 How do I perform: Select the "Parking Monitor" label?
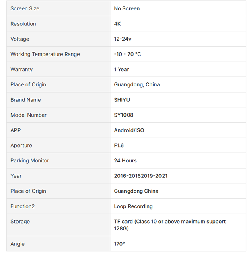(x=30, y=161)
